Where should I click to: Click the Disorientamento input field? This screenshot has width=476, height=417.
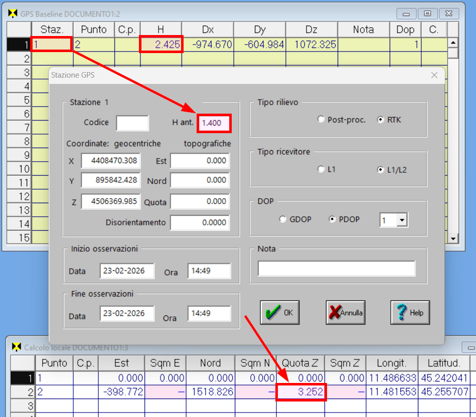tap(200, 222)
